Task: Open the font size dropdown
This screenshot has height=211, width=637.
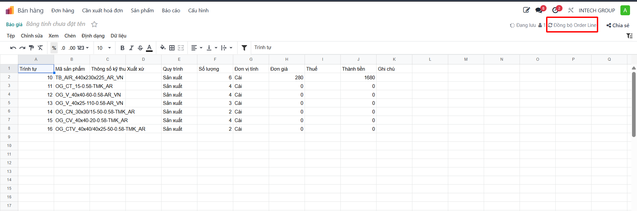Action: (x=104, y=48)
